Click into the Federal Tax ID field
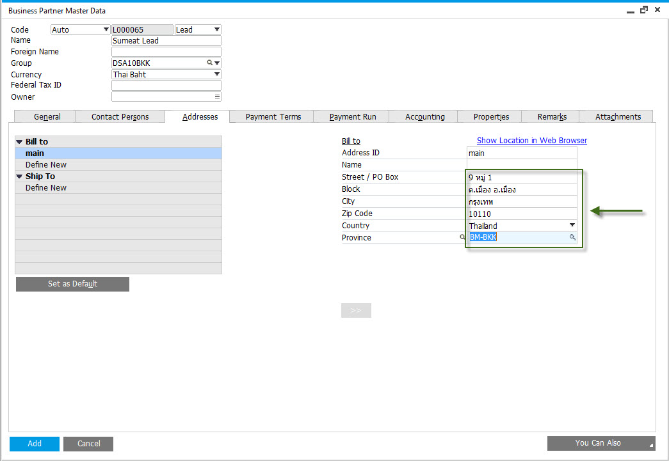Viewport: 669px width, 461px height. [166, 85]
